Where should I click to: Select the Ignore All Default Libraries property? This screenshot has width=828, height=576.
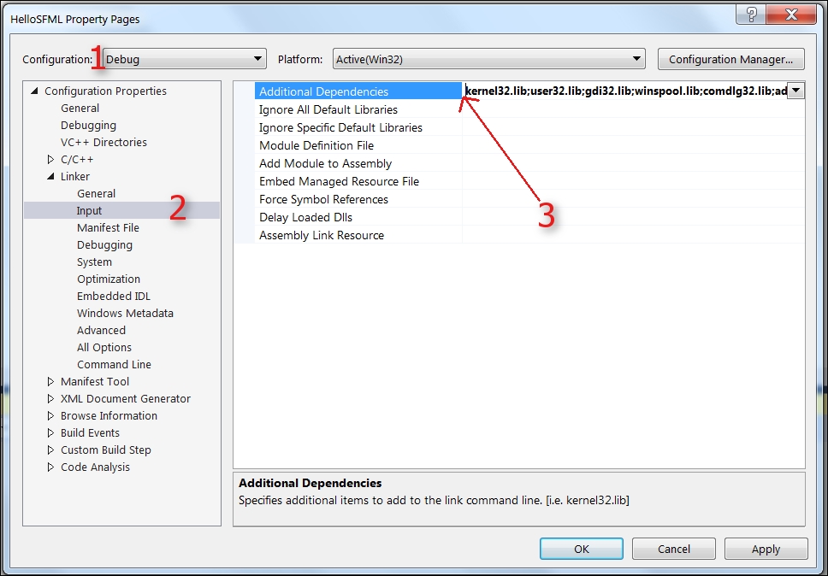(x=328, y=109)
